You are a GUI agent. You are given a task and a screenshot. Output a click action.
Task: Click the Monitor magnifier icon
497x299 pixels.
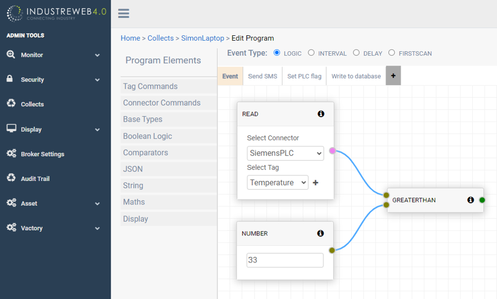coord(11,54)
